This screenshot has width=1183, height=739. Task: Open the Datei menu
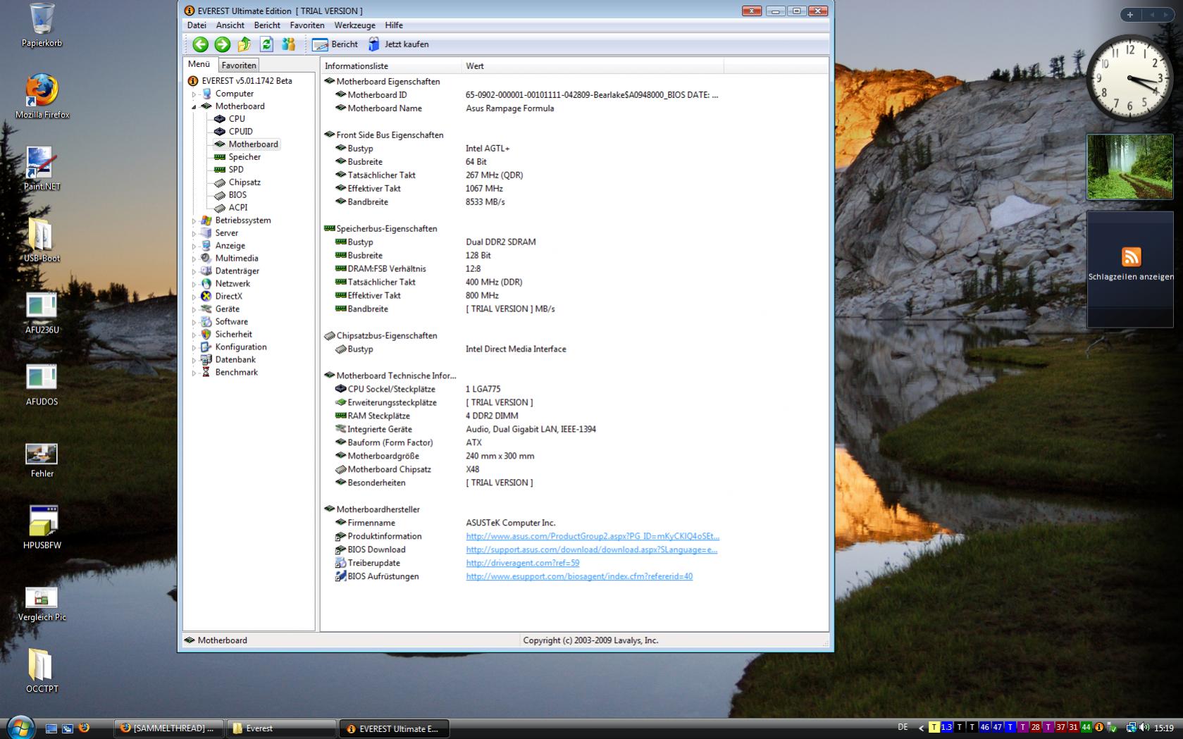coord(197,25)
